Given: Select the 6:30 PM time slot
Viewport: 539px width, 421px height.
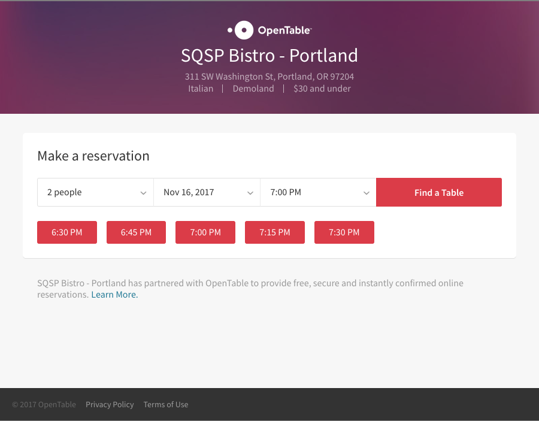Looking at the screenshot, I should (67, 232).
